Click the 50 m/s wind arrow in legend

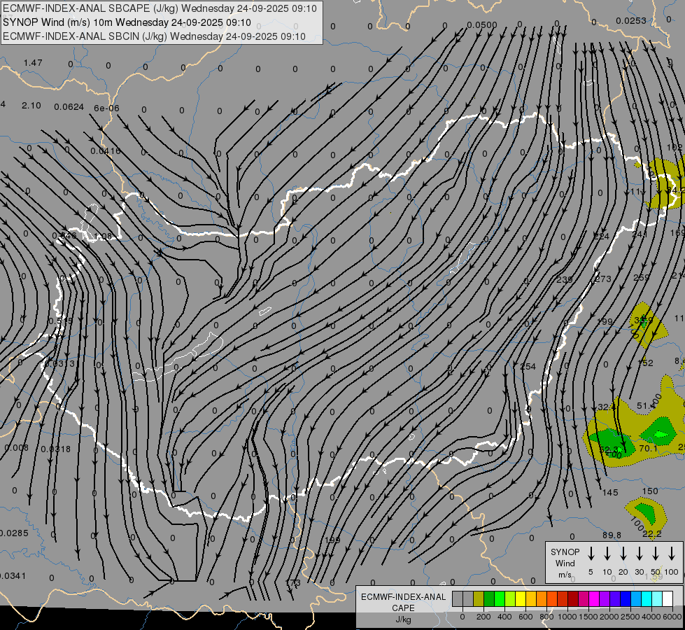pos(656,554)
